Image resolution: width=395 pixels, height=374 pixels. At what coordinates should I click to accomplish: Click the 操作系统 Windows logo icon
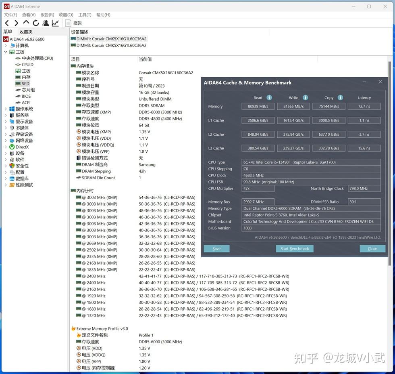pos(12,109)
